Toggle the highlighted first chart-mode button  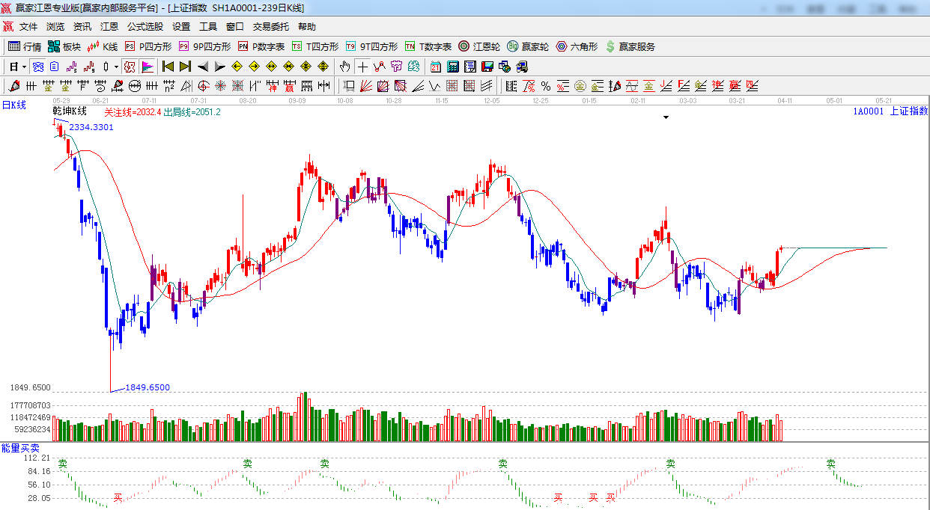pyautogui.click(x=37, y=67)
